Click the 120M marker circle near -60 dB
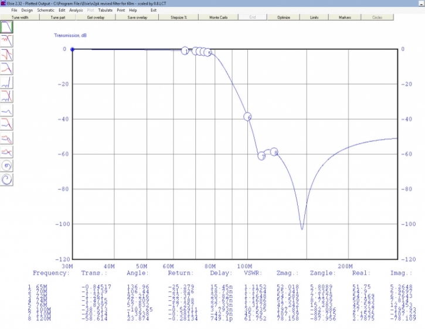The width and height of the screenshot is (425, 329). point(274,152)
